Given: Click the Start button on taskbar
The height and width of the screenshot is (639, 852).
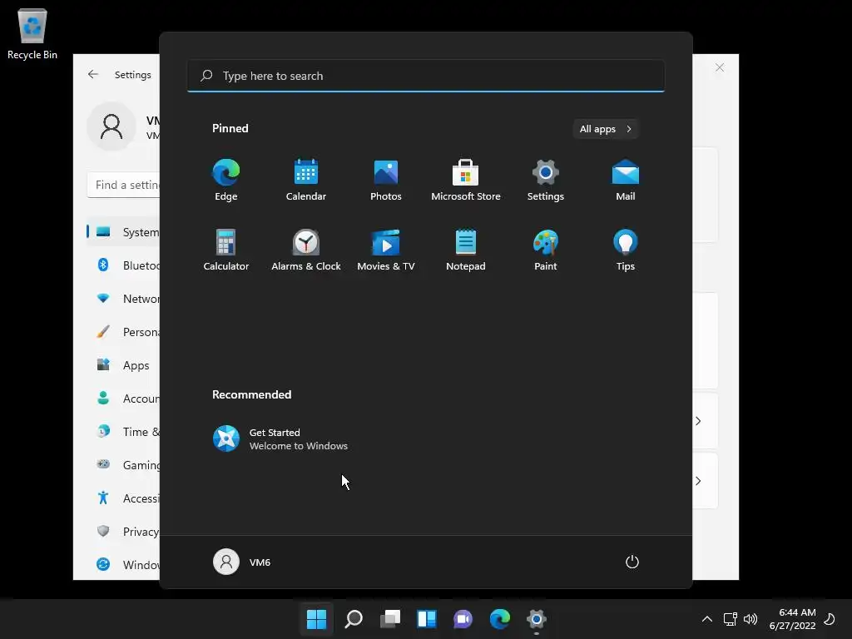Looking at the screenshot, I should coord(316,619).
